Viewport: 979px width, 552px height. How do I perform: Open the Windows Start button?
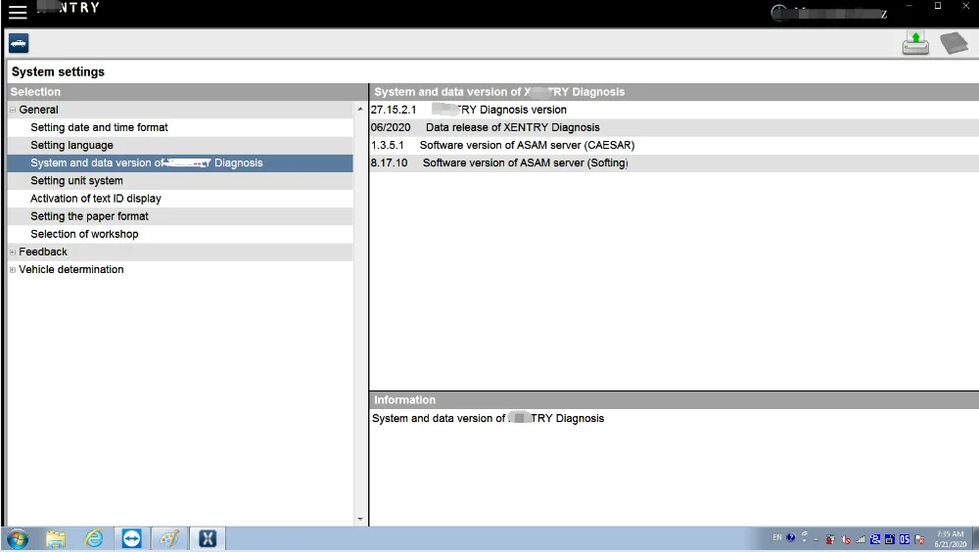tap(18, 538)
